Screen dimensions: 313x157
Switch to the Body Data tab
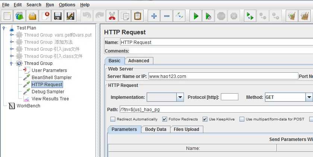pos(156,129)
